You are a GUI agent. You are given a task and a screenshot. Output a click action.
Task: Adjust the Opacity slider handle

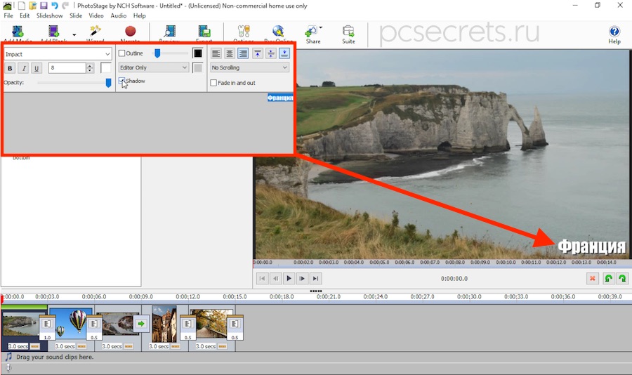pyautogui.click(x=108, y=83)
